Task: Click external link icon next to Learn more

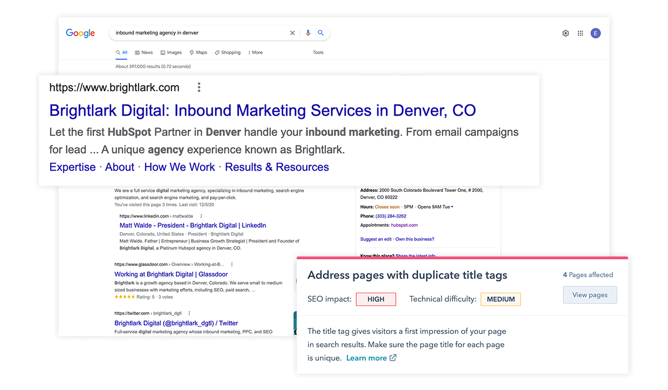Action: 393,358
